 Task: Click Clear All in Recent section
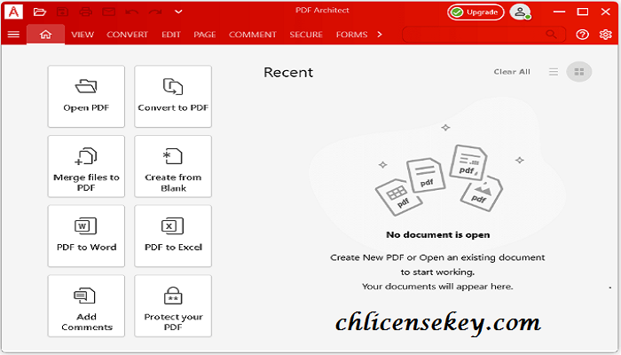[512, 72]
